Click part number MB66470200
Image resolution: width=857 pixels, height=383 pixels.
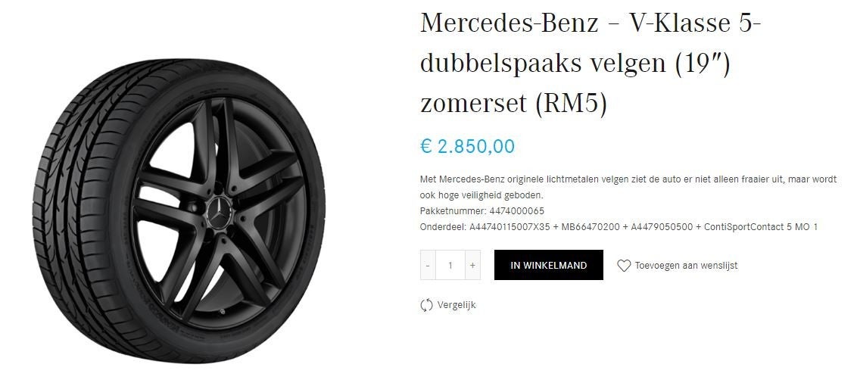(591, 227)
